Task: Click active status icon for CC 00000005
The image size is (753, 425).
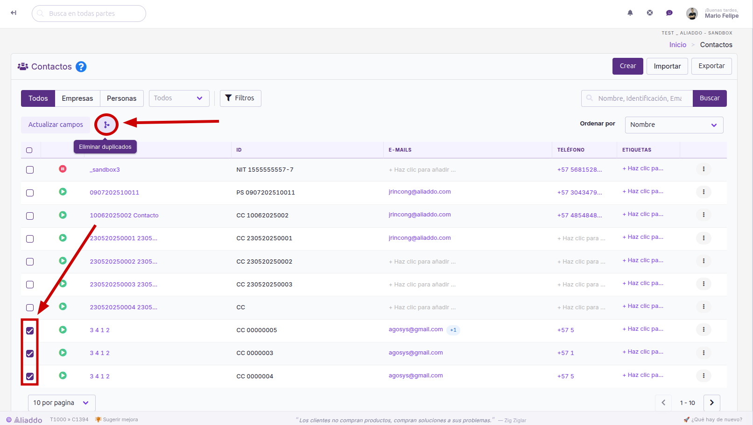Action: pos(63,330)
